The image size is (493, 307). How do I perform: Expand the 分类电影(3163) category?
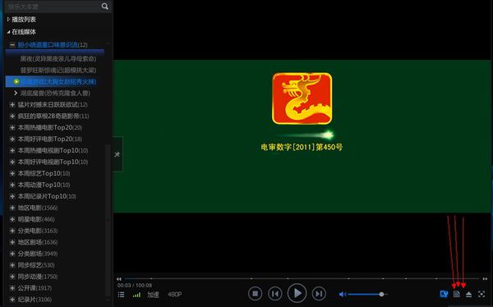click(x=12, y=231)
